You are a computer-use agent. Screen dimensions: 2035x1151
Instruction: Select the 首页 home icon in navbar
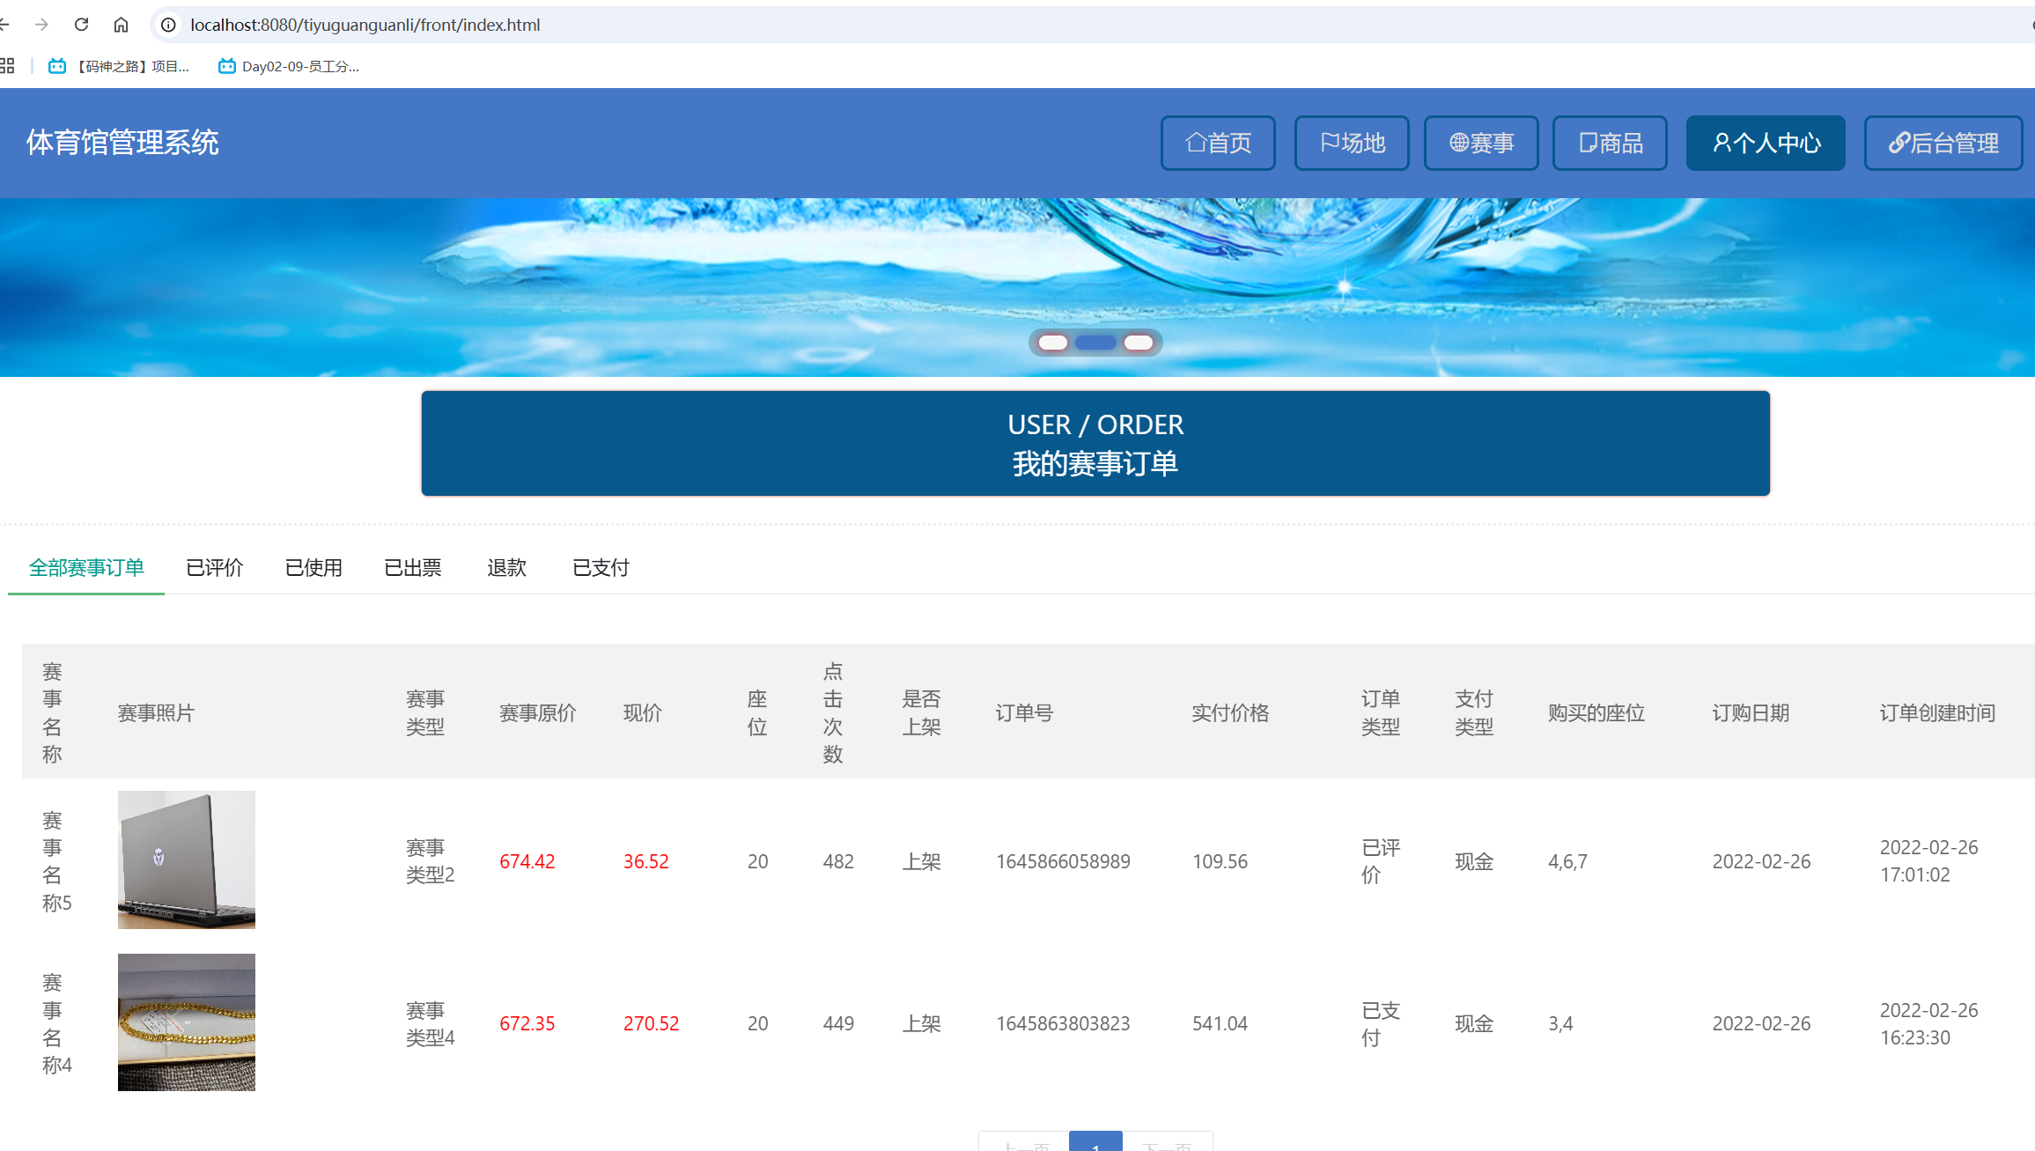[1196, 143]
